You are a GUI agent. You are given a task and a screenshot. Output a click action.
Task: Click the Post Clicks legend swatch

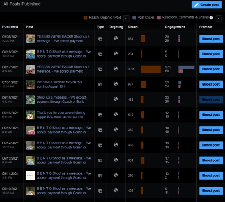pyautogui.click(x=134, y=18)
